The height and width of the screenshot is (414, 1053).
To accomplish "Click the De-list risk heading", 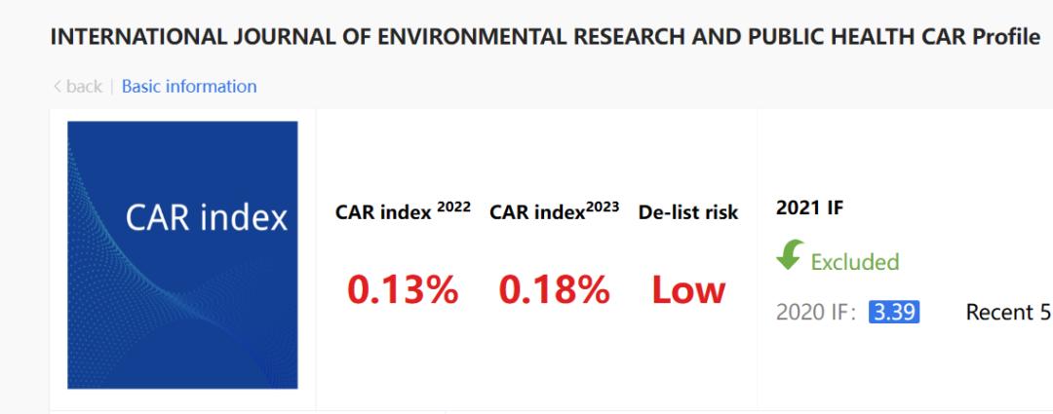I will coord(688,212).
